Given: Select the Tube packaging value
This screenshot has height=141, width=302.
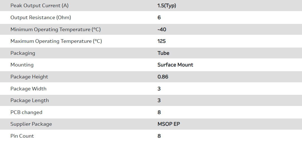Looking at the screenshot, I should click(163, 53).
